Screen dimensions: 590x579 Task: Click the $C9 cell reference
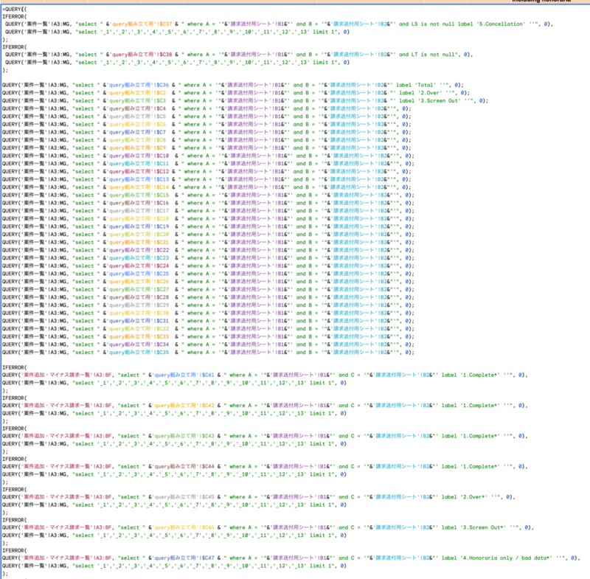pyautogui.click(x=159, y=148)
